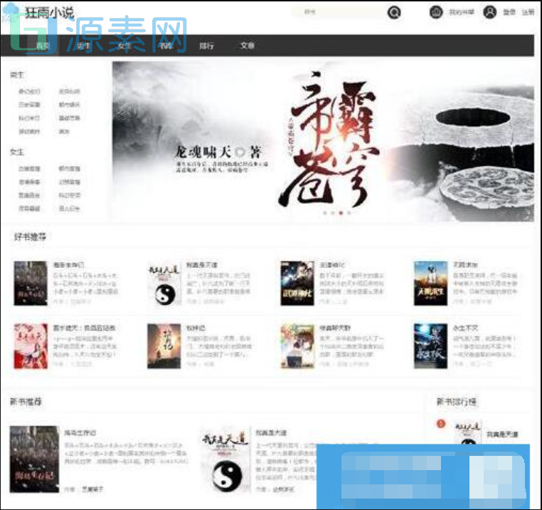Screen dimensions: 542x510
Task: Open the large yin-yang cover in 新书推荐
Action: (226, 459)
